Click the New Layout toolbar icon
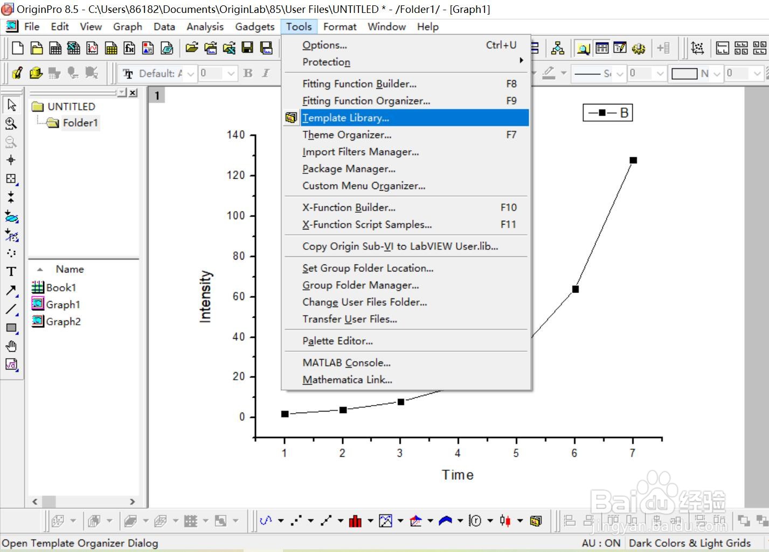Image resolution: width=769 pixels, height=552 pixels. (x=148, y=48)
